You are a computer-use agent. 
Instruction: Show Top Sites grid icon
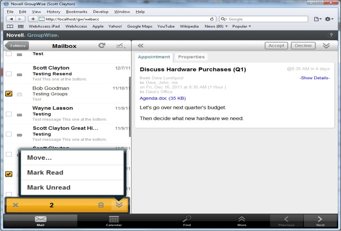click(x=21, y=26)
